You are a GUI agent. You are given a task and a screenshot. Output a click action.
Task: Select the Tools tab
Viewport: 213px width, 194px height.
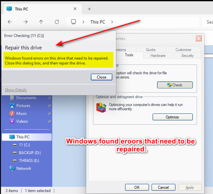[x=129, y=55]
